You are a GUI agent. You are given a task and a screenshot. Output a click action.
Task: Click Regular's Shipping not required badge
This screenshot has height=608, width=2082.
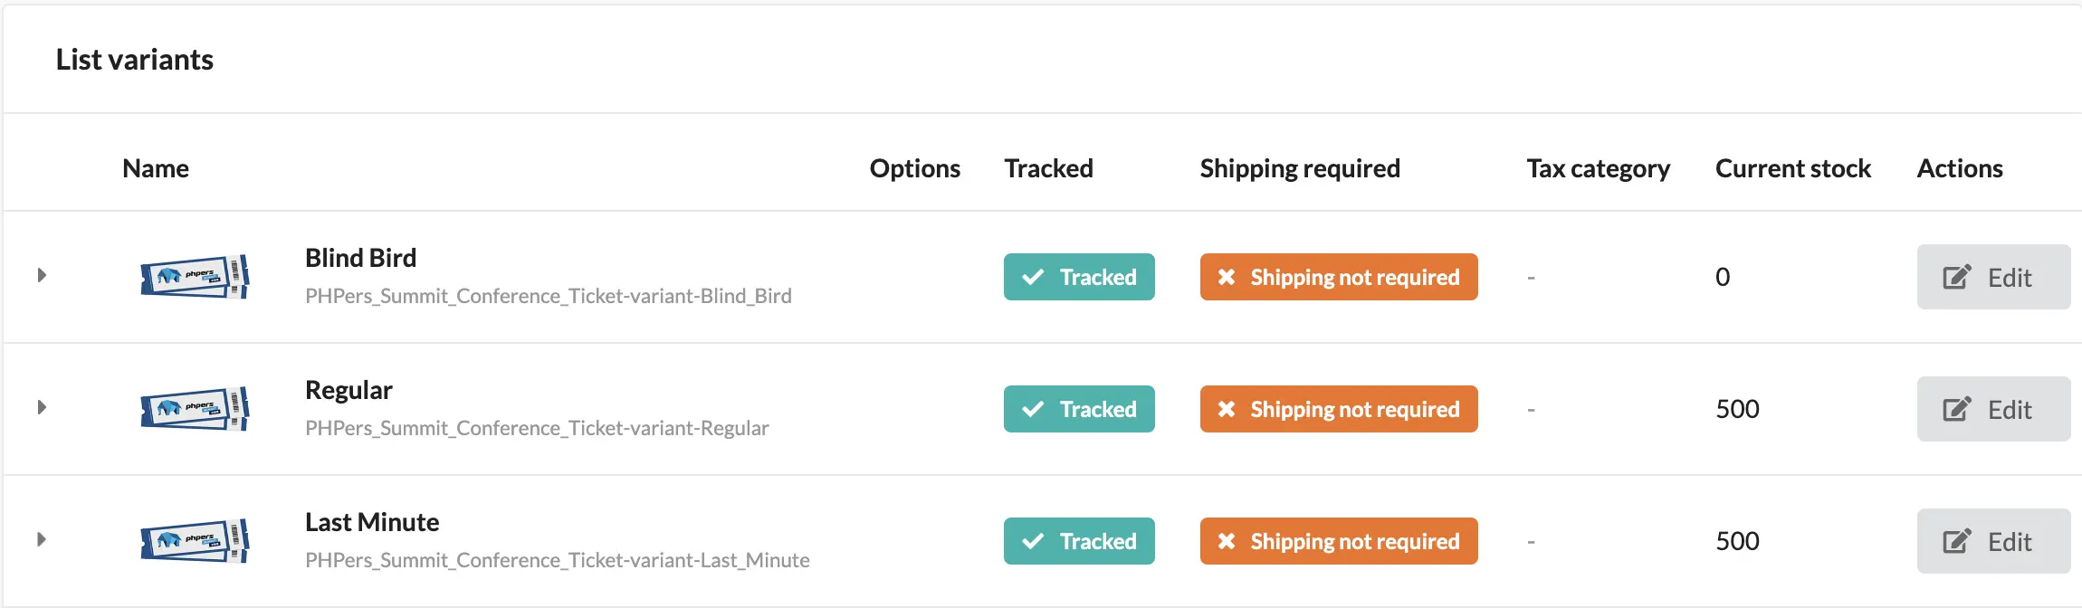pos(1338,409)
